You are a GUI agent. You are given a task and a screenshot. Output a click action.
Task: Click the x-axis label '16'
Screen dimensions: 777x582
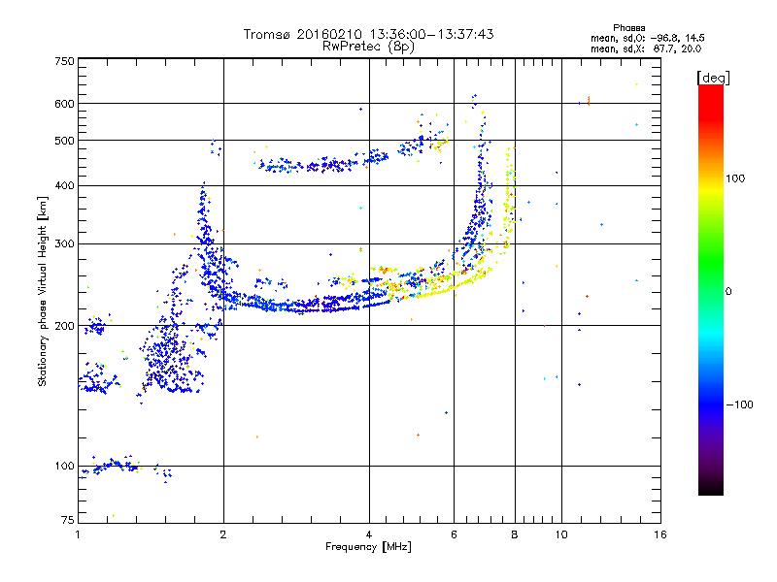tap(660, 534)
